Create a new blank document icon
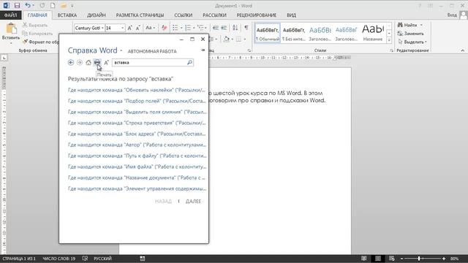Screen dimensions: 468x263 [53, 5]
